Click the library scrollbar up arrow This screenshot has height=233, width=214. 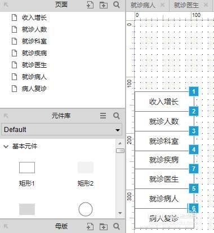(x=120, y=143)
